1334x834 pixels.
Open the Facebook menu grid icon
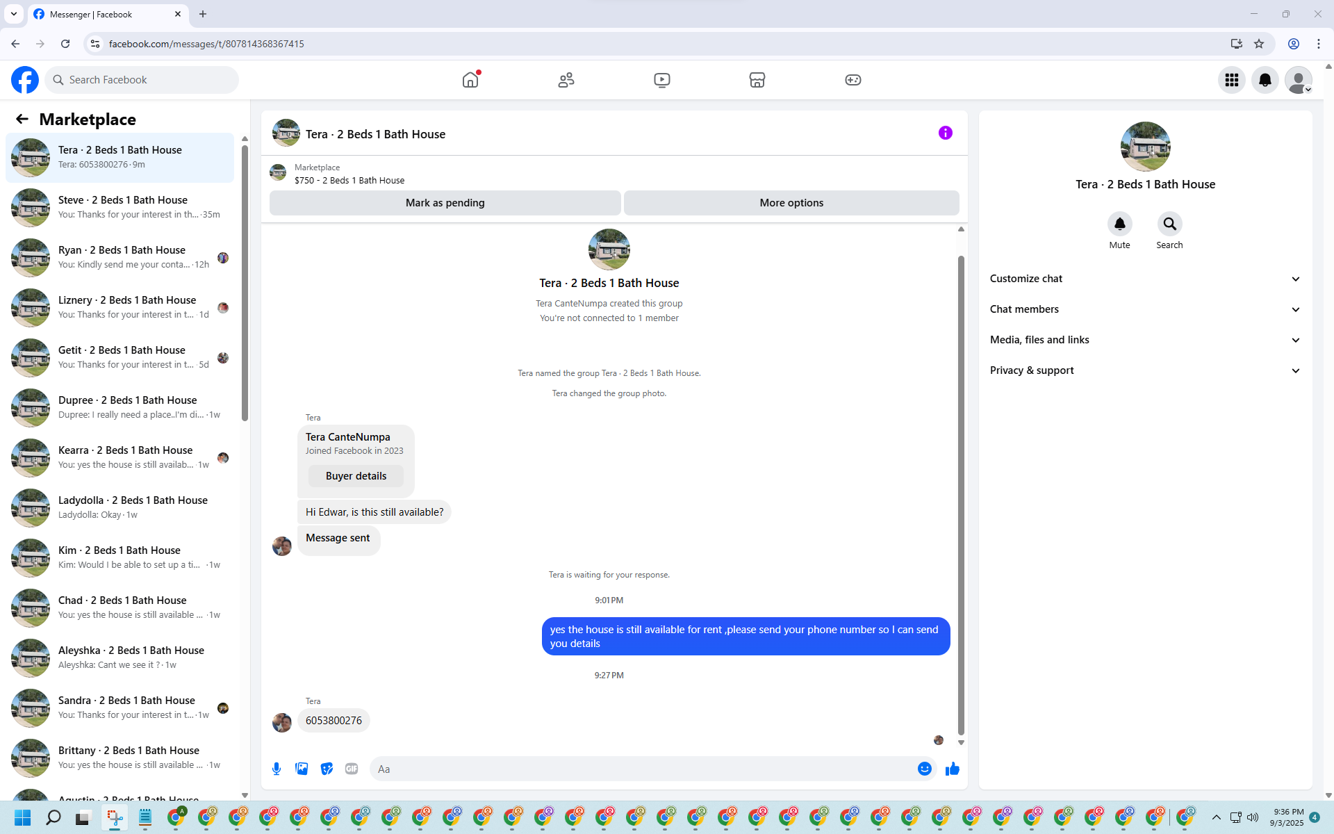1232,80
